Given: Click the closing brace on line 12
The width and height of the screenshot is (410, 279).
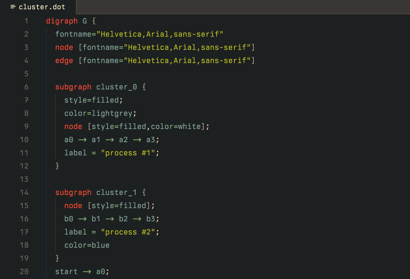Looking at the screenshot, I should (x=57, y=166).
